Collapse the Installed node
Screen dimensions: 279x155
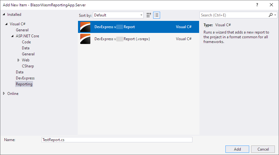[4, 14]
